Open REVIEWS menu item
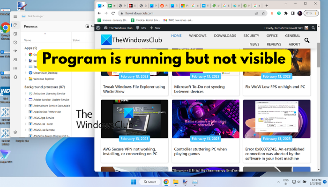Image resolution: width=328 pixels, height=187 pixels. (x=274, y=44)
